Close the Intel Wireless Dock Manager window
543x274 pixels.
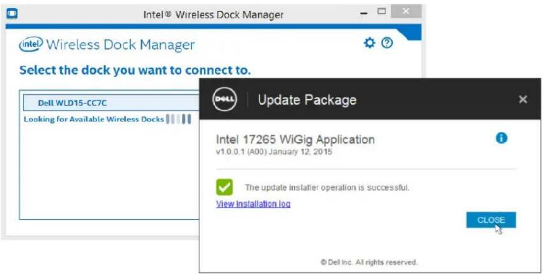(406, 11)
